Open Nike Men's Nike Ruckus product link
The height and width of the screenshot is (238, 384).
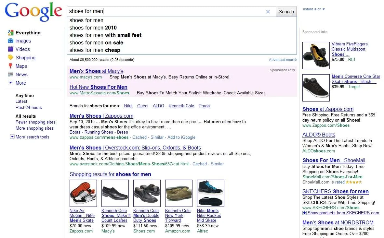pyautogui.click(x=209, y=216)
